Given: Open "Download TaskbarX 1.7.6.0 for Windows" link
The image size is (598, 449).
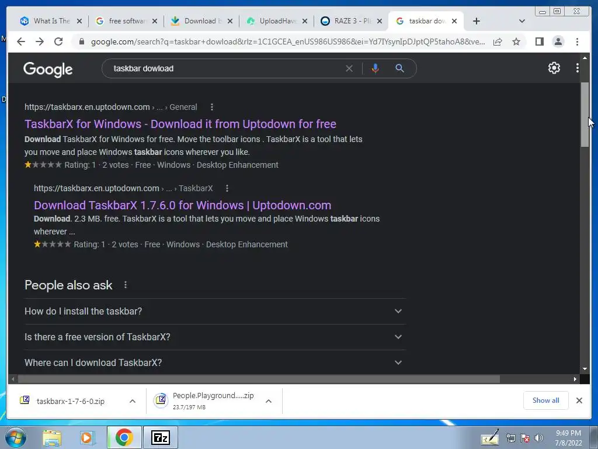Looking at the screenshot, I should (182, 205).
